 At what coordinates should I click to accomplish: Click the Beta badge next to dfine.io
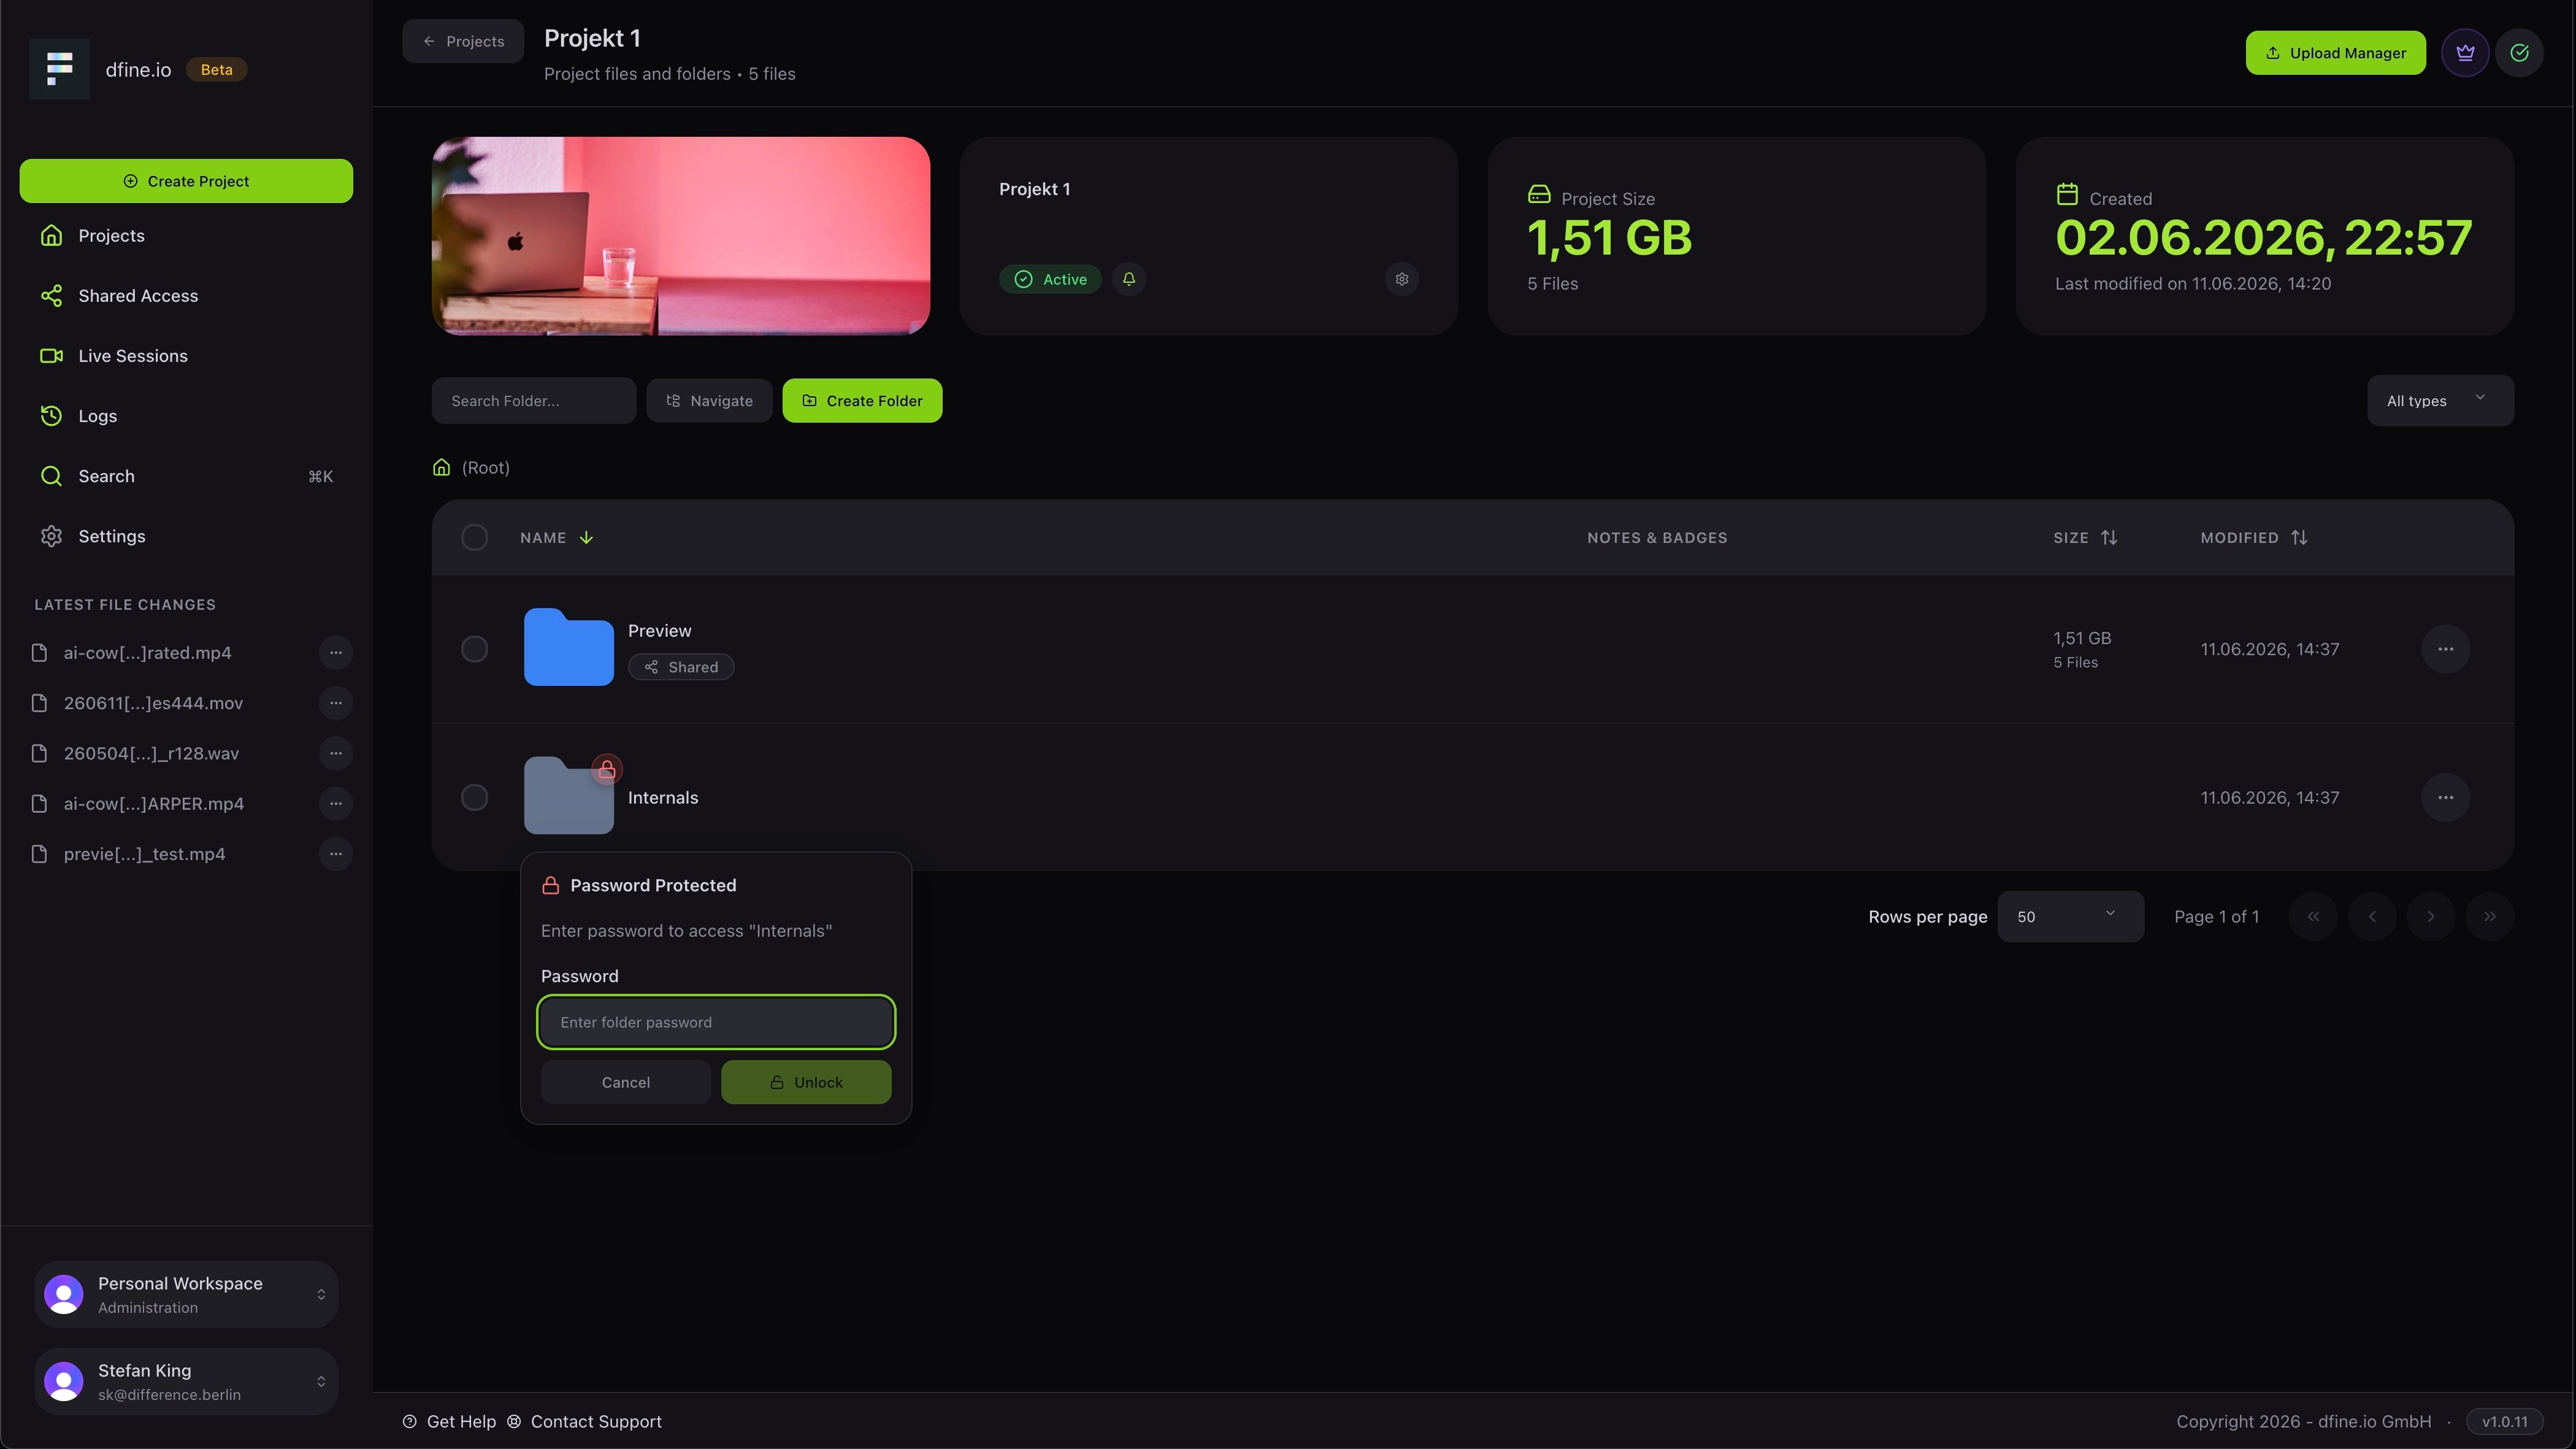(x=216, y=70)
